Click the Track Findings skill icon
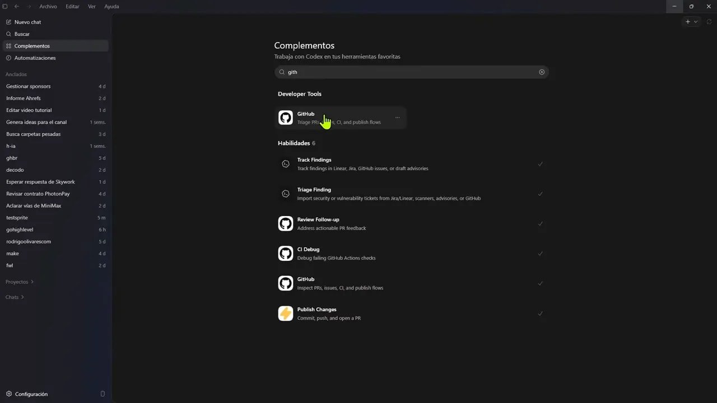Screen dimensions: 717x403 click(286, 164)
